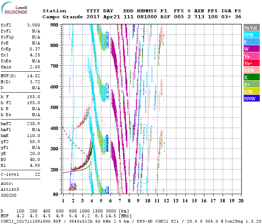Click the D 3000 distance table value
262x224 pixels.
pos(111,211)
